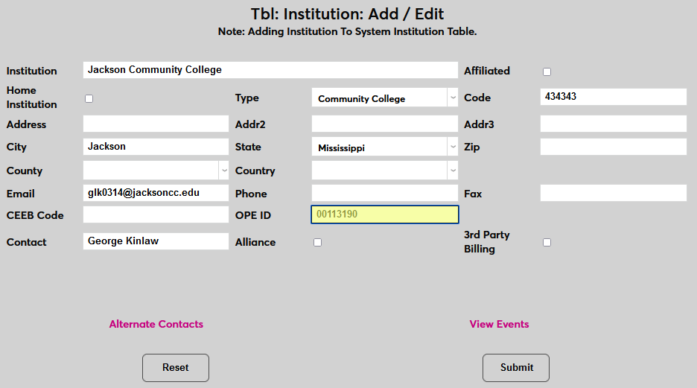Open the Alternate Contacts link
Image resolution: width=697 pixels, height=388 pixels.
coord(156,324)
